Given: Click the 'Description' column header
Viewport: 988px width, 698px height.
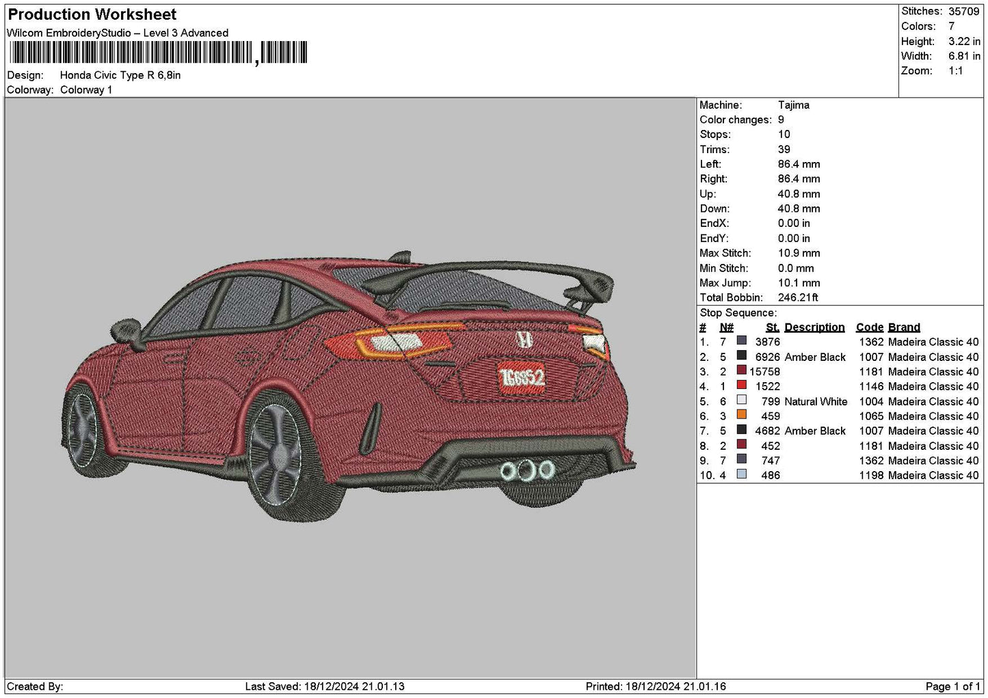Looking at the screenshot, I should 814,327.
